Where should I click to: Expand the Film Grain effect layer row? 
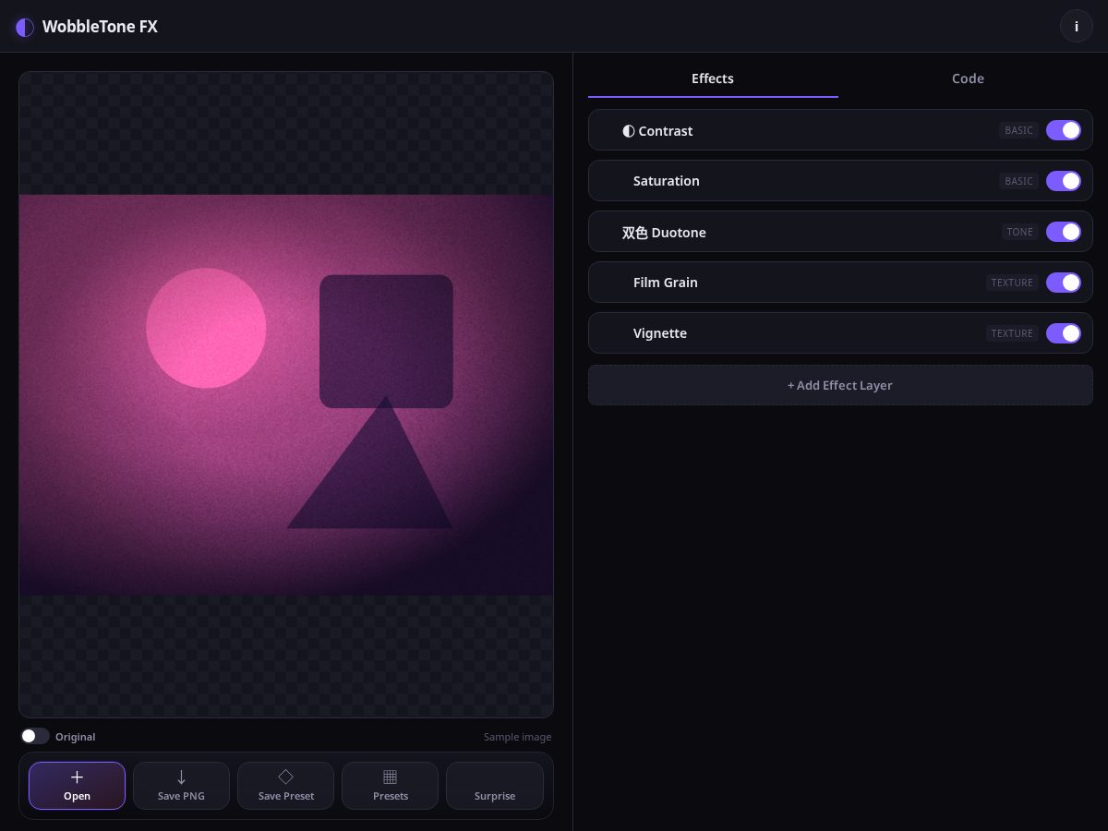(x=840, y=283)
